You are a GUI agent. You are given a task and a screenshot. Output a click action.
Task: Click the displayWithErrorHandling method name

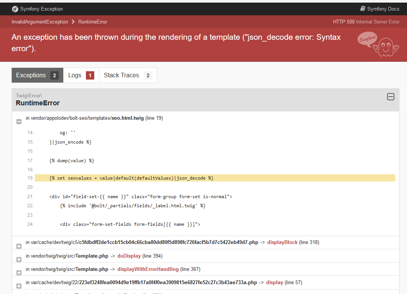point(148,269)
